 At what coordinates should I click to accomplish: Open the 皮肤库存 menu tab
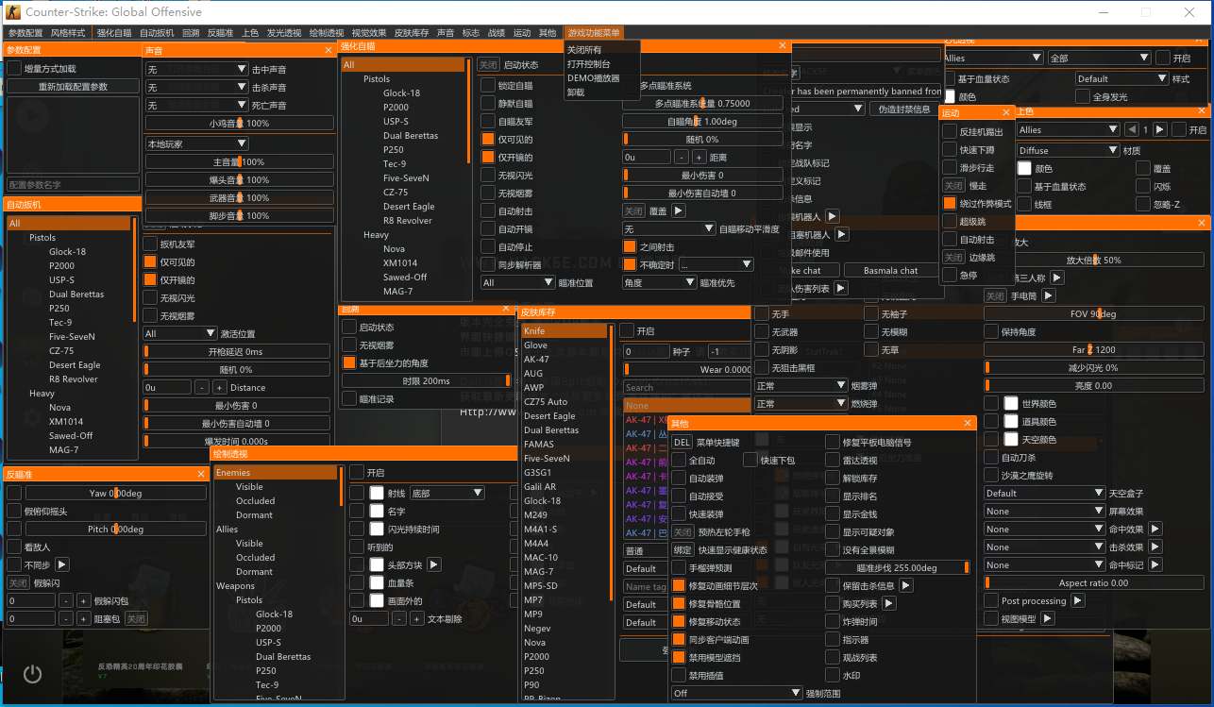412,32
